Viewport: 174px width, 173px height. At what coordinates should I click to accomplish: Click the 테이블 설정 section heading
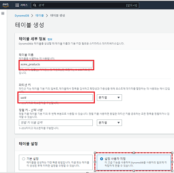click(x=28, y=144)
